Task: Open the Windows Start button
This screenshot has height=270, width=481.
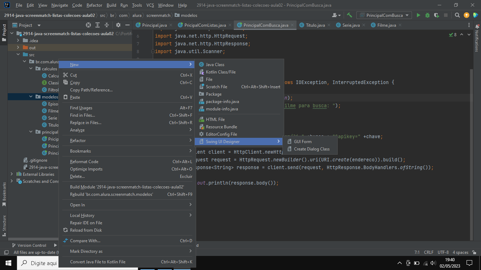Action: [8, 263]
